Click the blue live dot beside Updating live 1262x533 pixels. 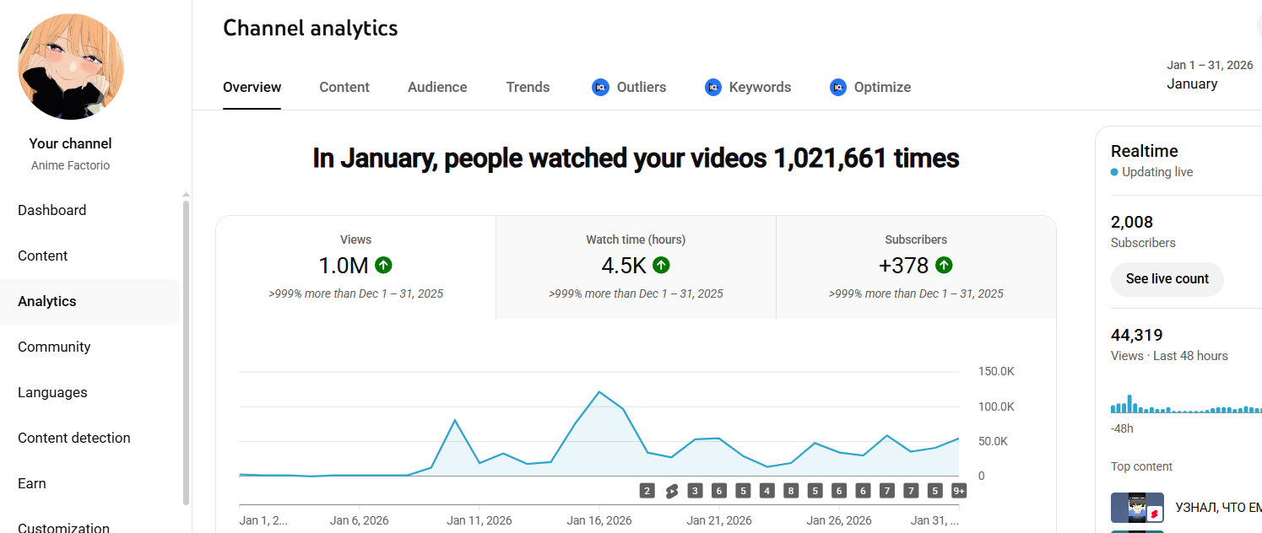point(1114,172)
